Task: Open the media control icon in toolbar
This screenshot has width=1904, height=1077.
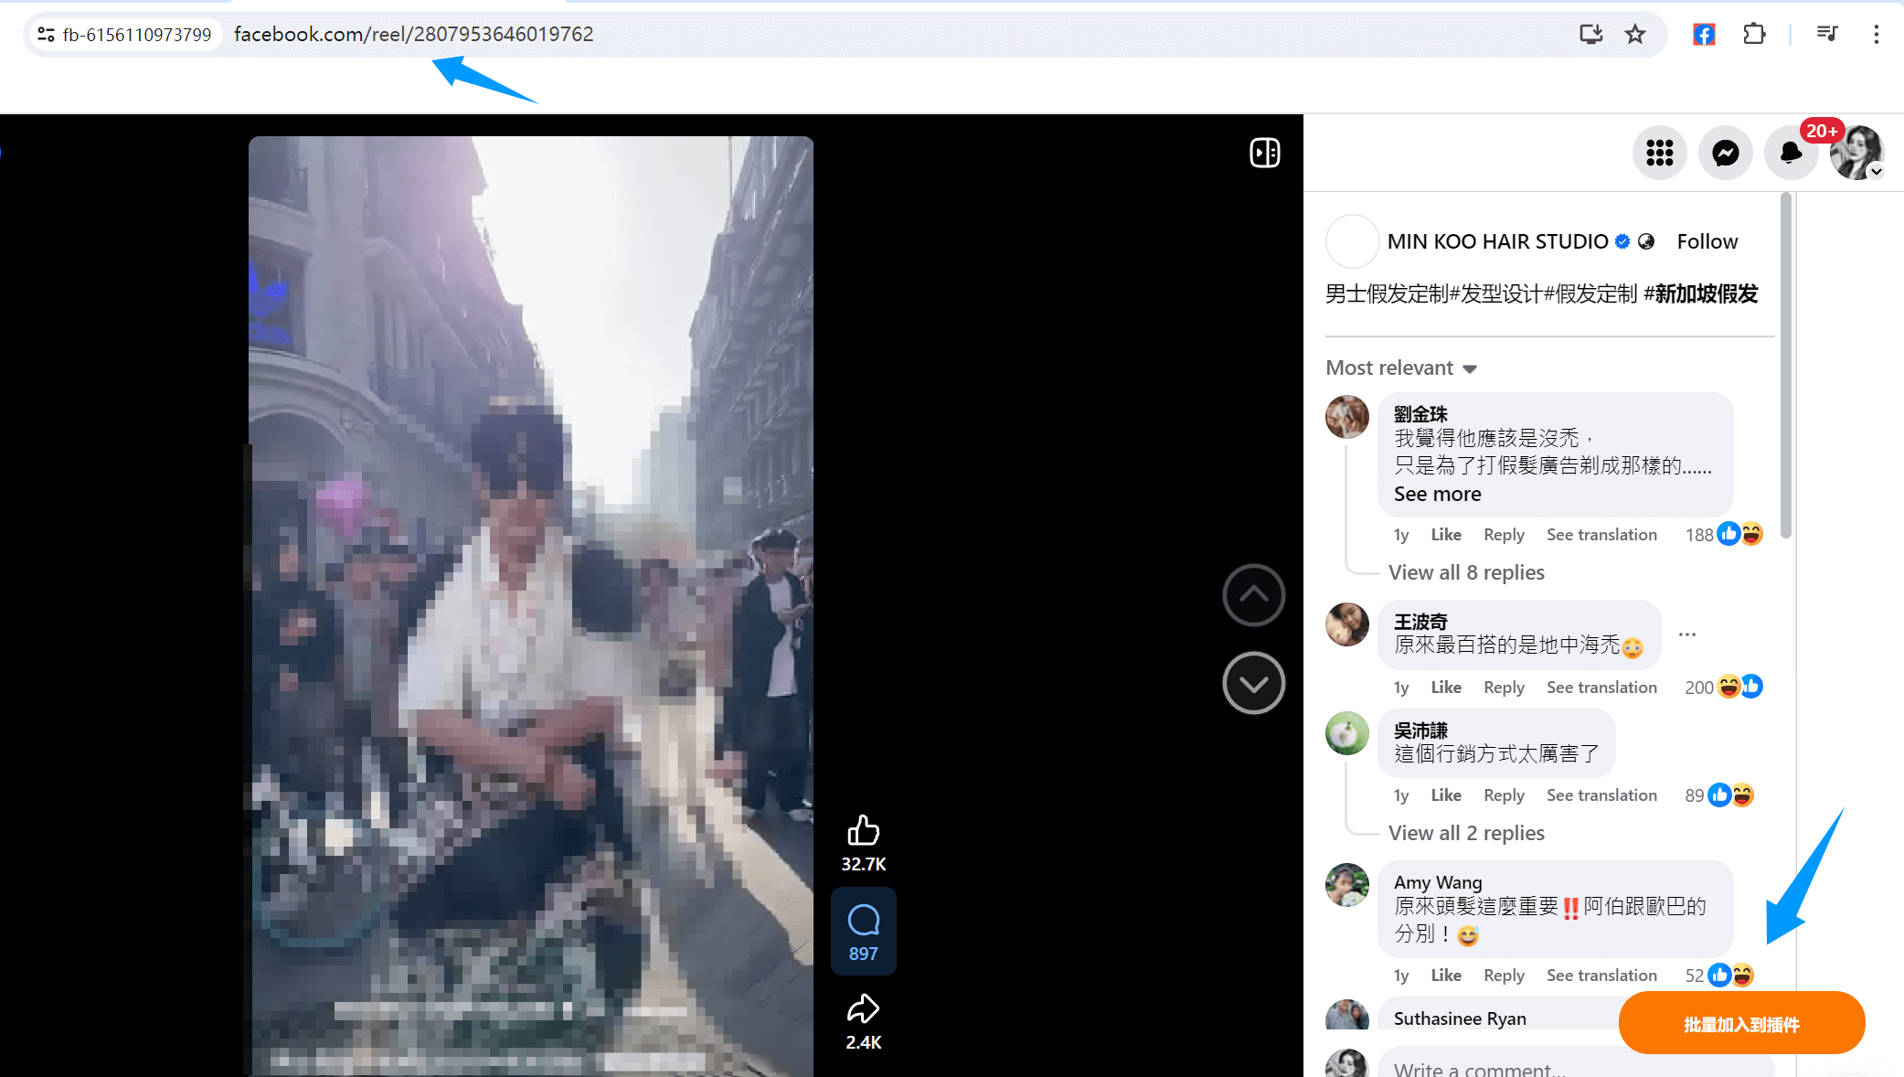Action: point(1827,35)
